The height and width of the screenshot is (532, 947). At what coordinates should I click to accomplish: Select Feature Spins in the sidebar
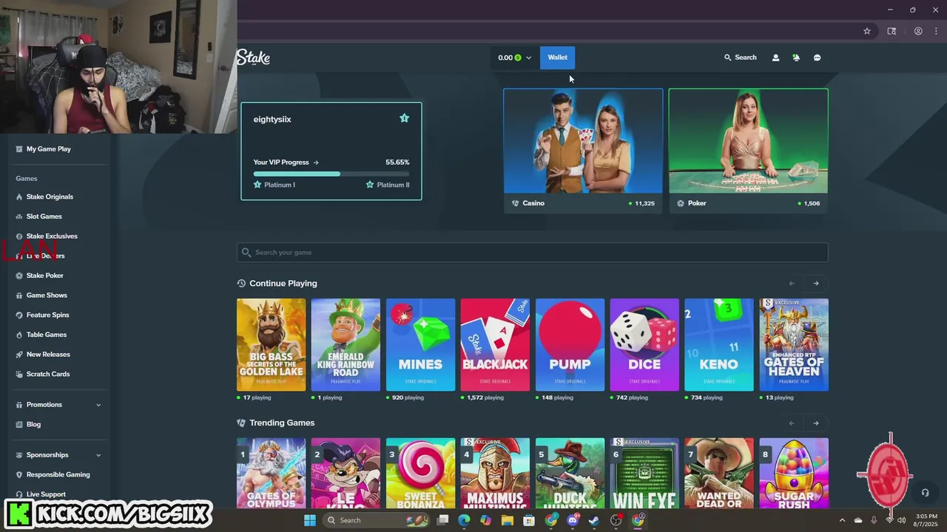coord(47,315)
